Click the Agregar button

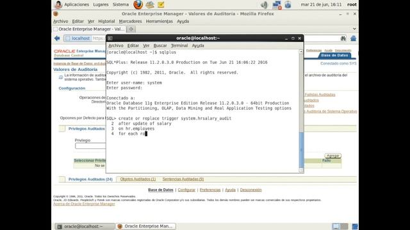click(333, 156)
